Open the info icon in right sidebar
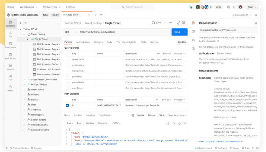 coord(193,49)
